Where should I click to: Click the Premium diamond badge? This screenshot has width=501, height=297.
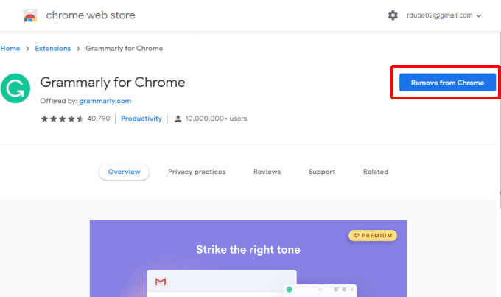tap(373, 236)
